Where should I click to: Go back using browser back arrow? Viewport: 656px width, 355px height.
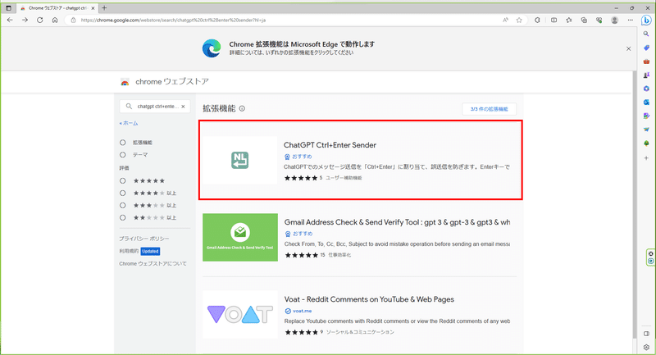point(10,20)
